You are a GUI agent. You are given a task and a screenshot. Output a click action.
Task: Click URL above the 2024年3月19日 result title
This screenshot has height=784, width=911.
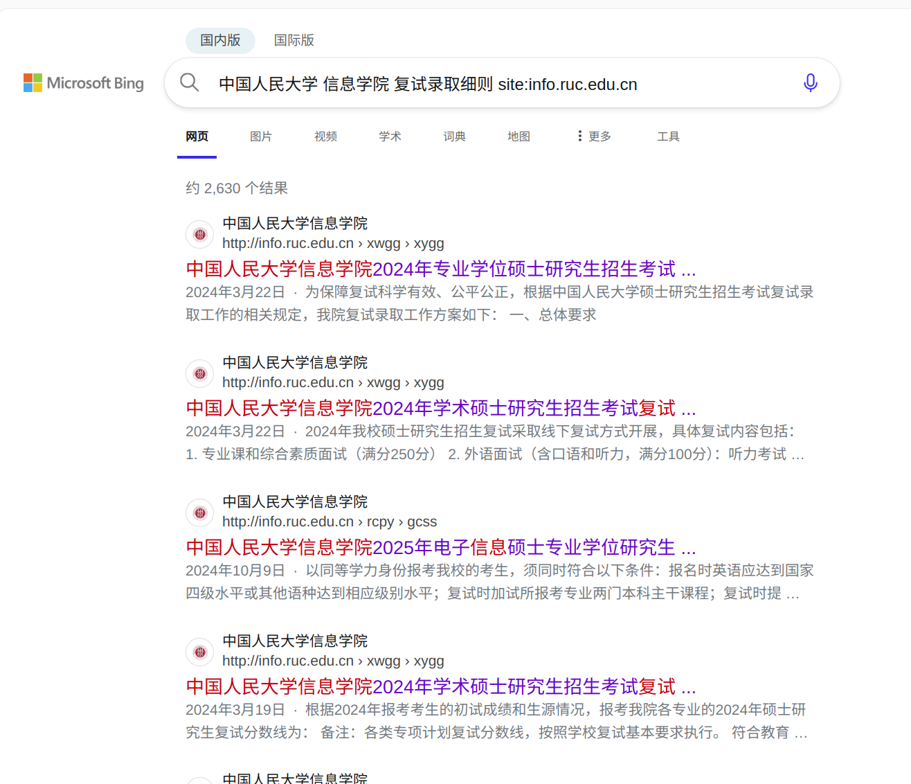pyautogui.click(x=333, y=661)
